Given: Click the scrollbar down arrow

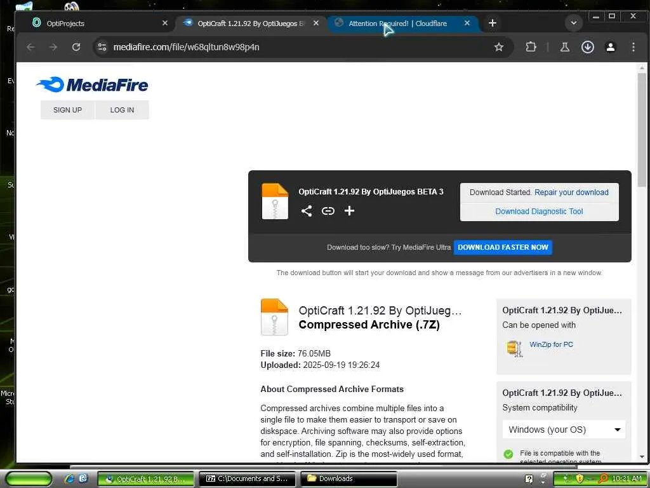Looking at the screenshot, I should click(642, 457).
